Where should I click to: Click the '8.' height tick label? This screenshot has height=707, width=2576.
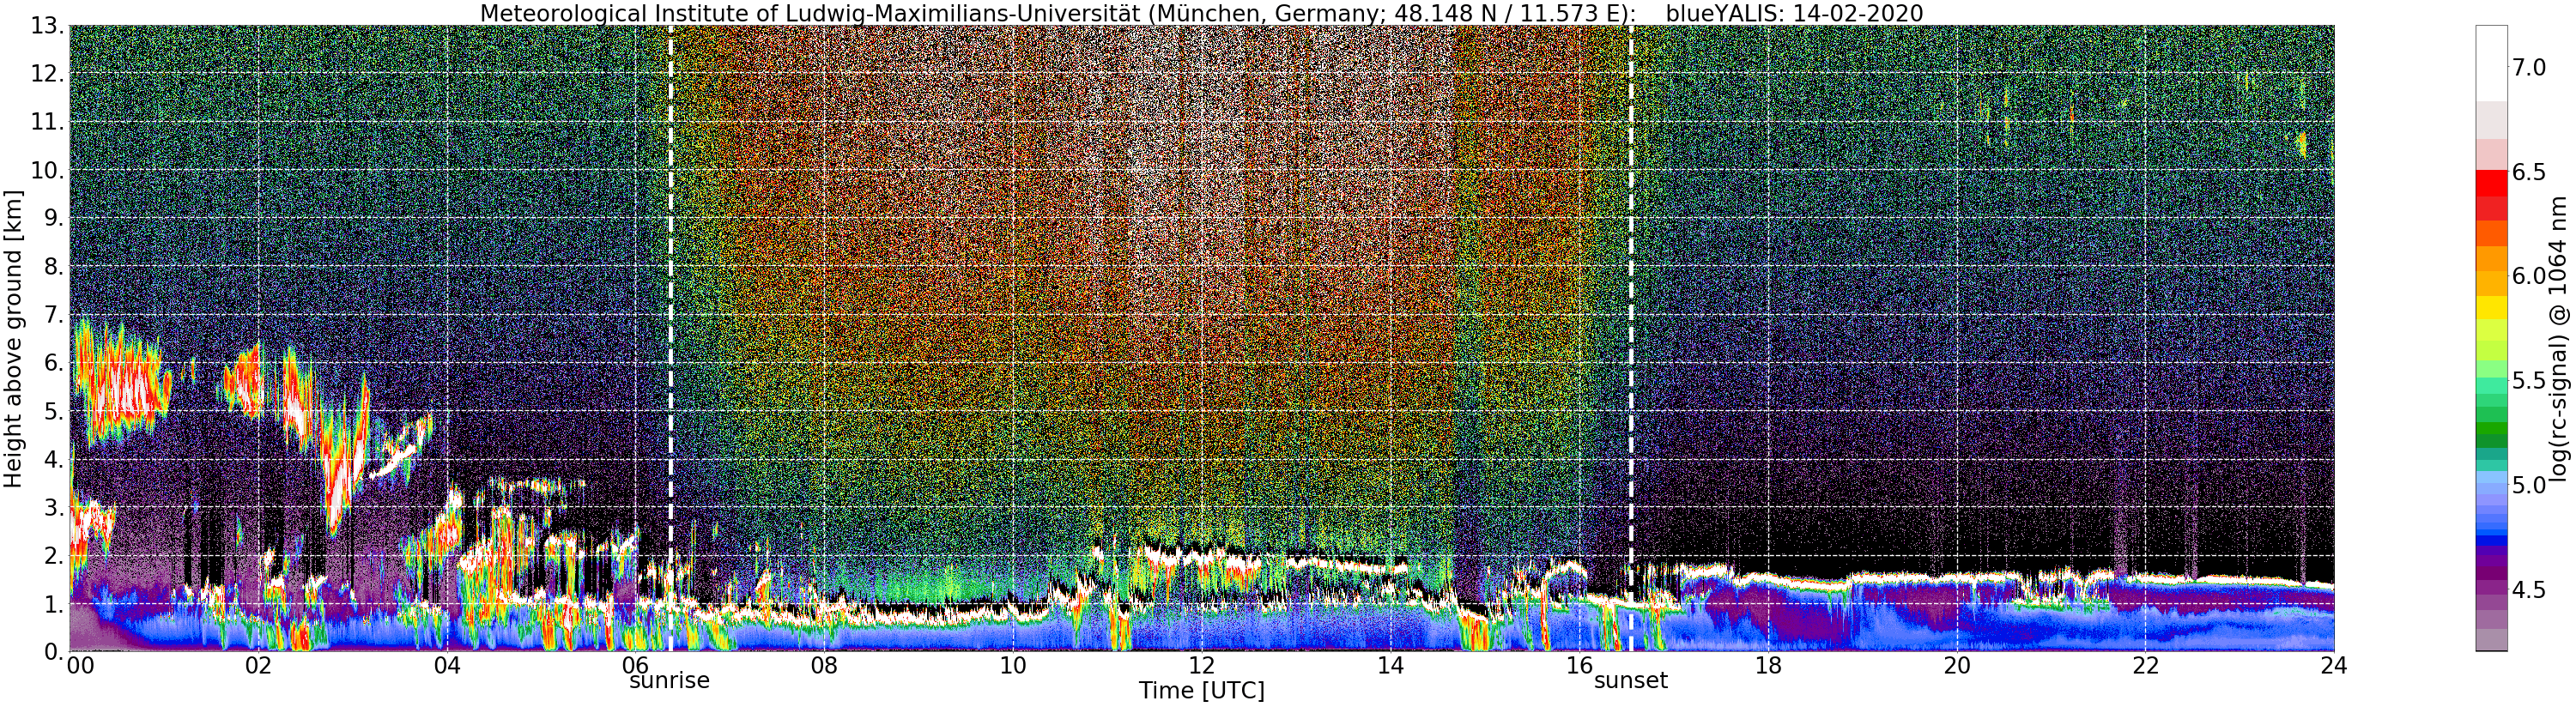point(53,267)
